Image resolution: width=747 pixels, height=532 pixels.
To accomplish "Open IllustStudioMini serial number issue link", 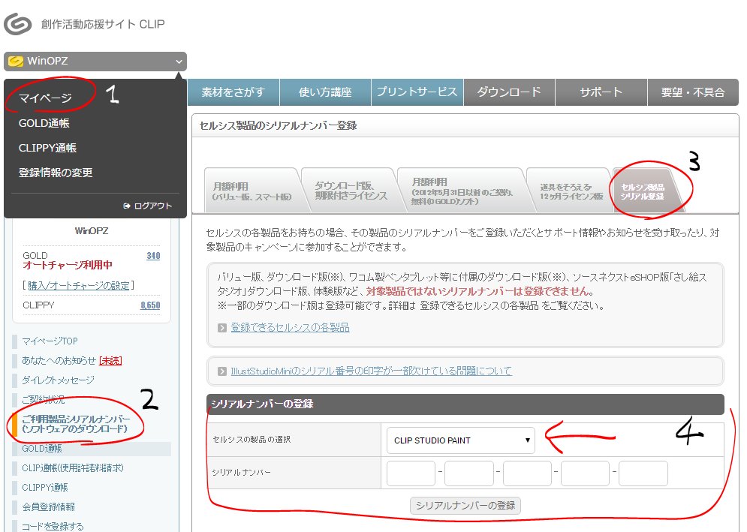I will pos(371,371).
